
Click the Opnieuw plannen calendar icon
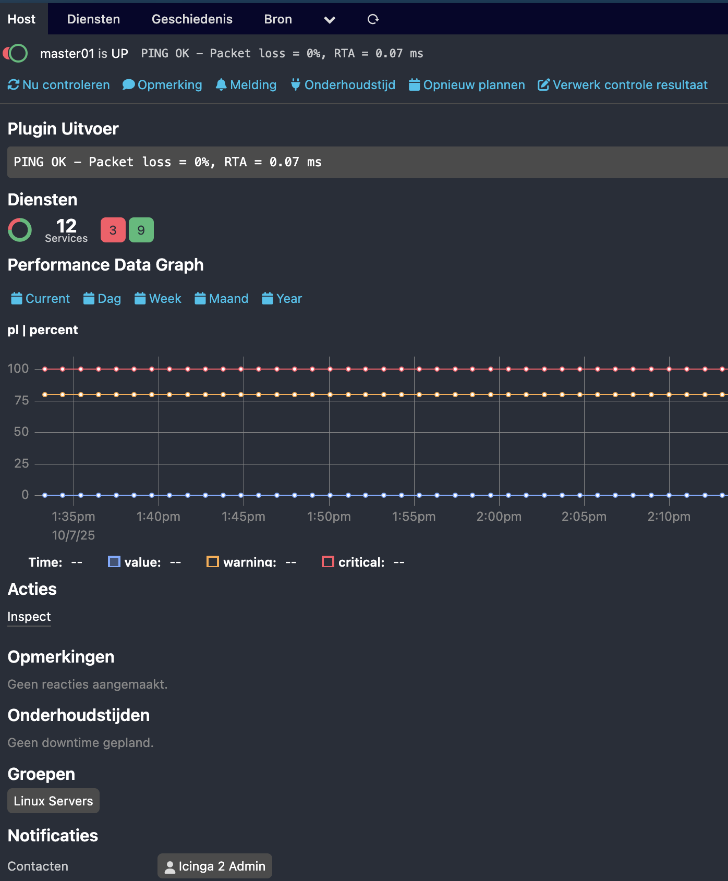click(414, 85)
